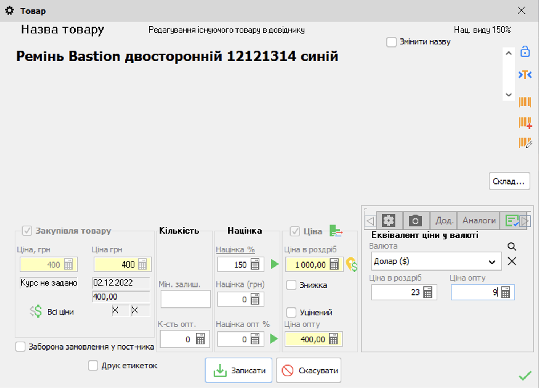Toggle the Уцінений checkbox
Screen dimensions: 539x388
291,312
